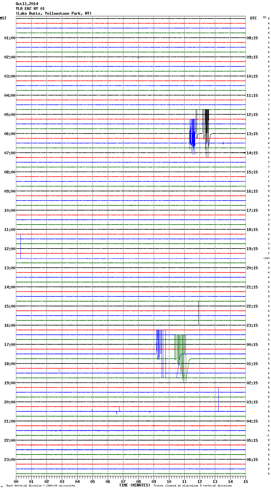Viewport: 271px width, 490px height.
Task: Click the location label "(Lake Butte, Yellowstone Park, WY)"
Action: [54, 13]
